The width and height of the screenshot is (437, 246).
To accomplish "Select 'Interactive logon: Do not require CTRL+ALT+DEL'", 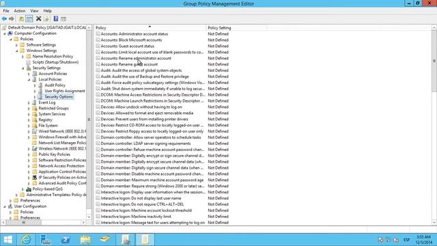I will coord(142,204).
